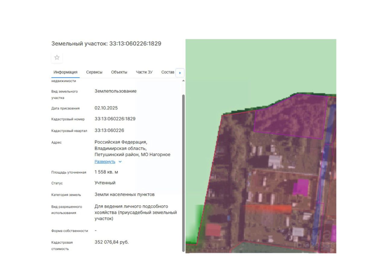The image size is (386, 273).
Task: Click the parcel title heading
Action: [x=106, y=43]
